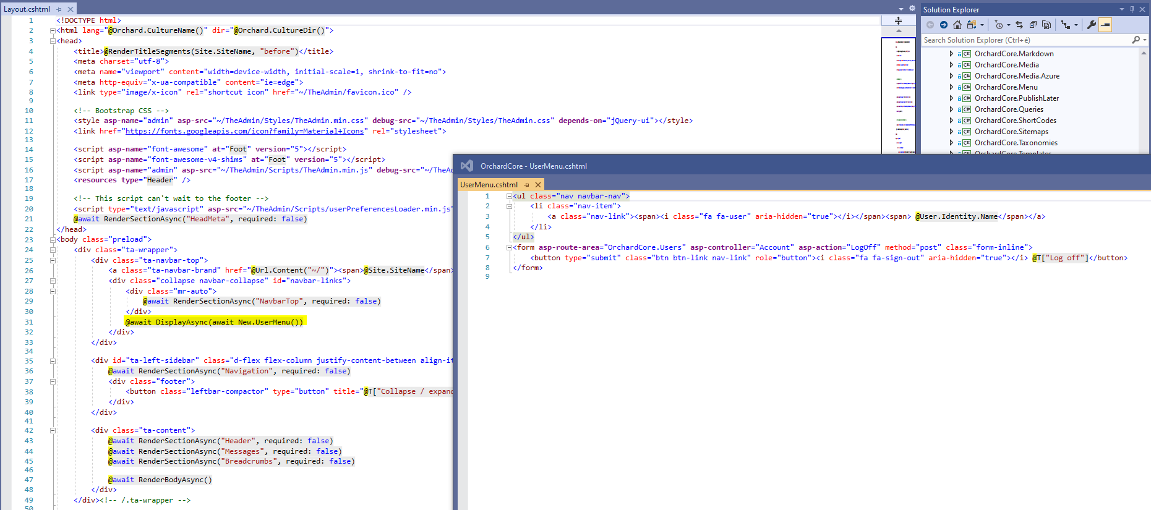Image resolution: width=1151 pixels, height=510 pixels.
Task: Click the split editor handle above scrollbar
Action: [x=898, y=20]
